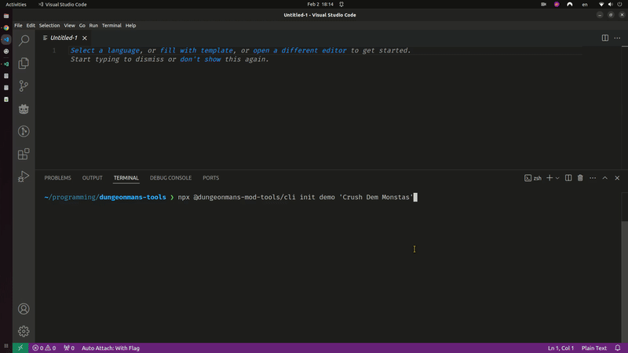Image resolution: width=628 pixels, height=353 pixels.
Task: Change language mode from Plain Text
Action: point(594,348)
